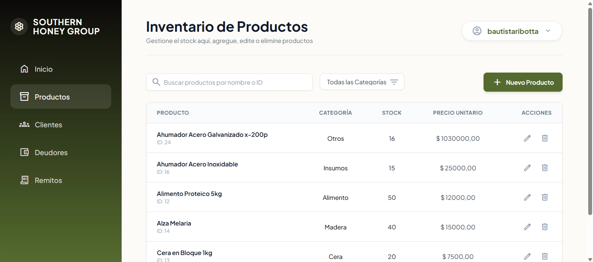Viewport: 593px width, 262px height.
Task: Edit Ahumador Acero Inoxidable with the pencil icon
Action: [x=527, y=168]
